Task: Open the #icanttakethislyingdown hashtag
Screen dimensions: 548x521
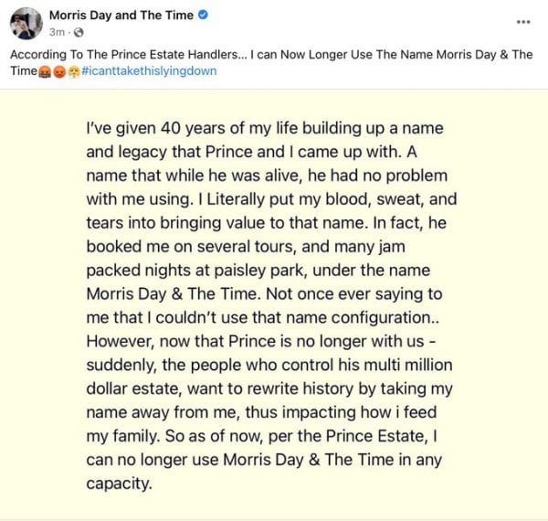Action: point(149,70)
